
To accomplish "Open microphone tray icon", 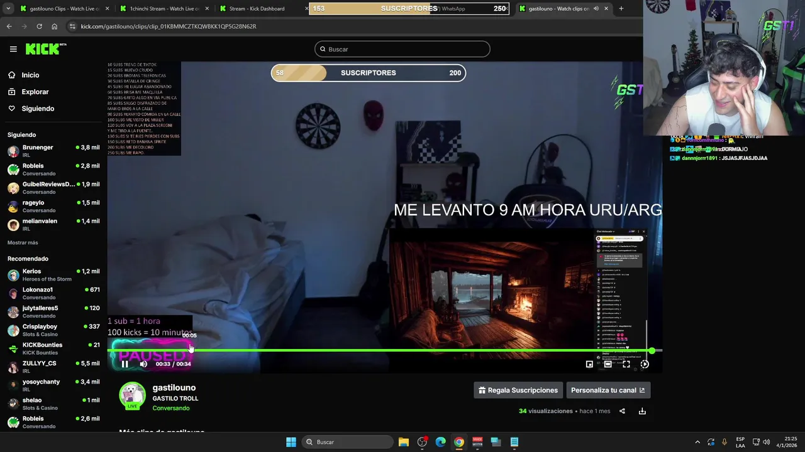I will [724, 442].
